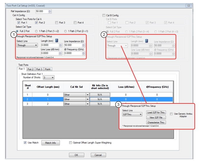Viewport: 200px width, 161px height.
Task: Select Full 2 Port radio for Cal A
Action: pos(17,31)
